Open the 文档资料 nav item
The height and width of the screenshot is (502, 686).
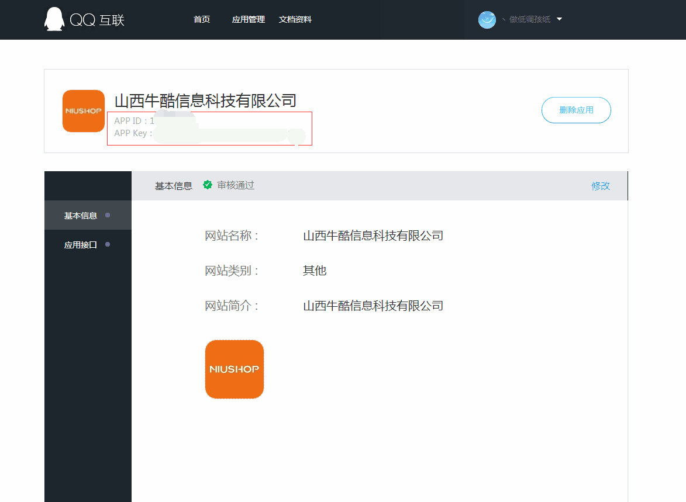pos(295,19)
